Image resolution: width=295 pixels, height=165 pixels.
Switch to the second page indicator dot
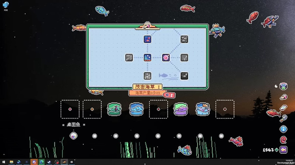pyautogui.click(x=95, y=136)
